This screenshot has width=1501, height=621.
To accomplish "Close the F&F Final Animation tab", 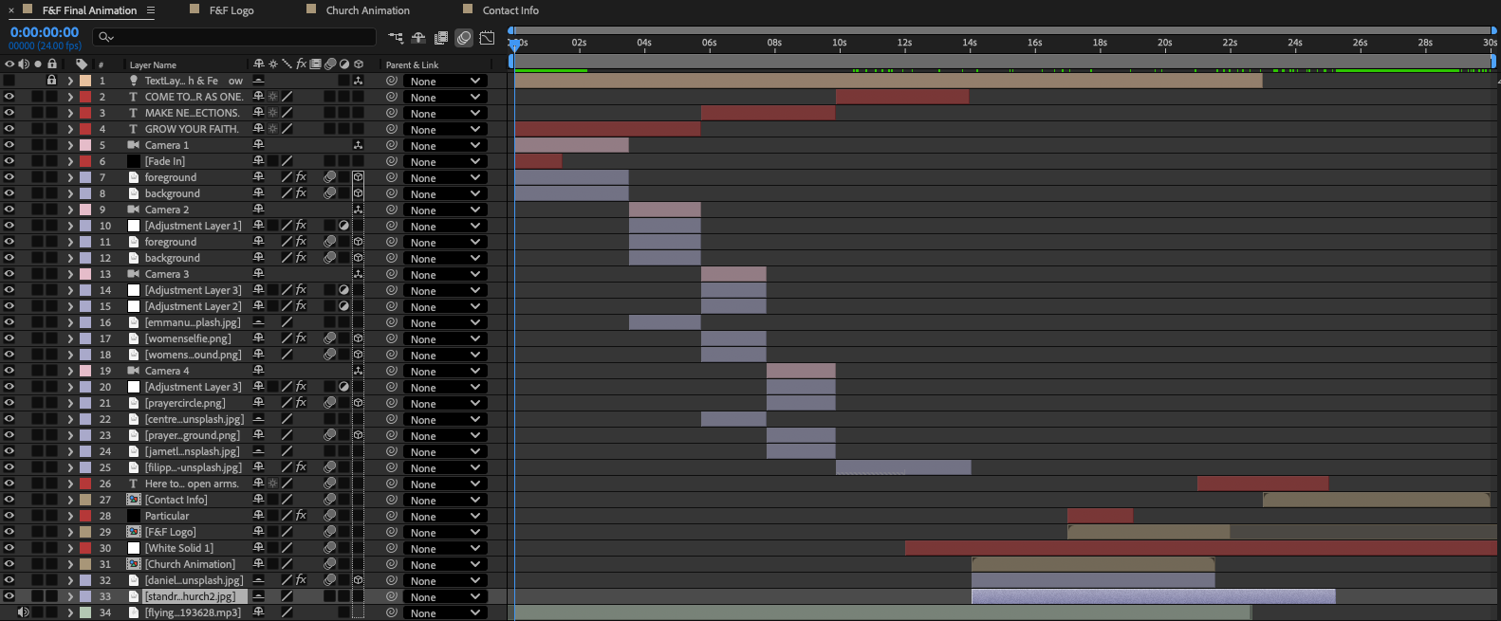I will point(10,10).
